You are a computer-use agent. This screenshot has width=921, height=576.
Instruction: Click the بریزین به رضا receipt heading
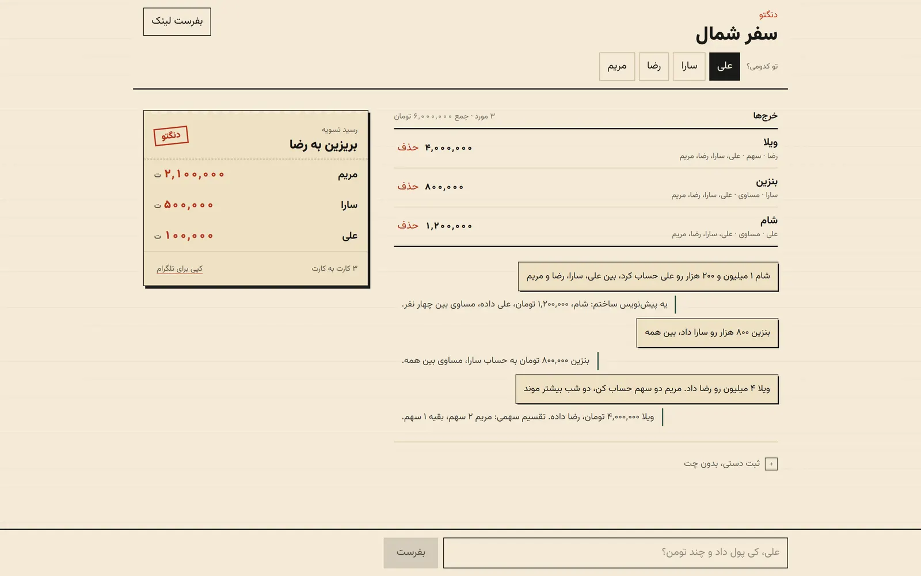coord(324,145)
